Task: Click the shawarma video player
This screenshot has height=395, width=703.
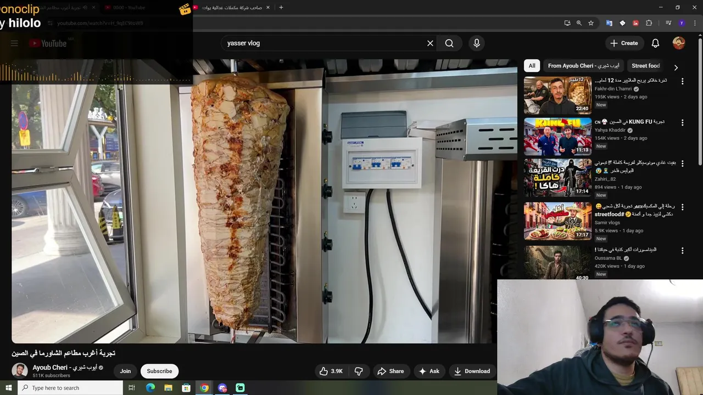Action: click(x=264, y=201)
